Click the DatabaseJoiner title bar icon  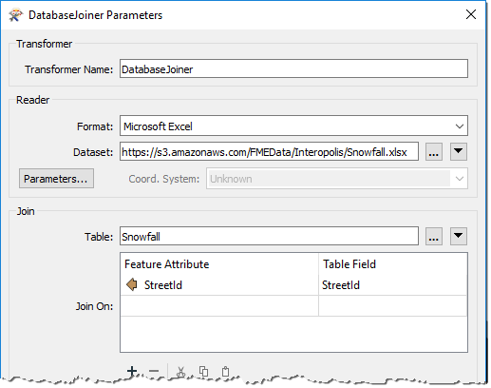(16, 15)
